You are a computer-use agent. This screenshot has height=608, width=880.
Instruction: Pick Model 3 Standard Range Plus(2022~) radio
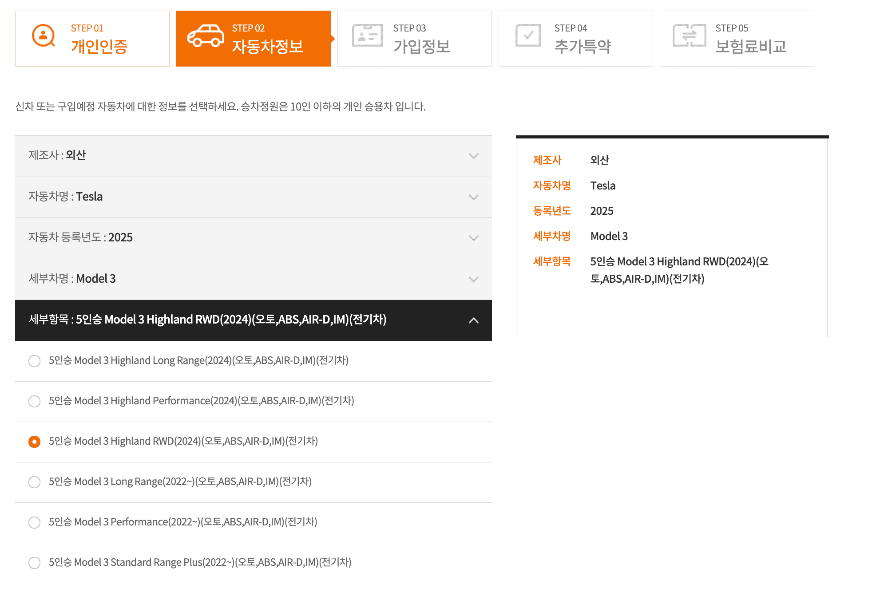tap(34, 563)
